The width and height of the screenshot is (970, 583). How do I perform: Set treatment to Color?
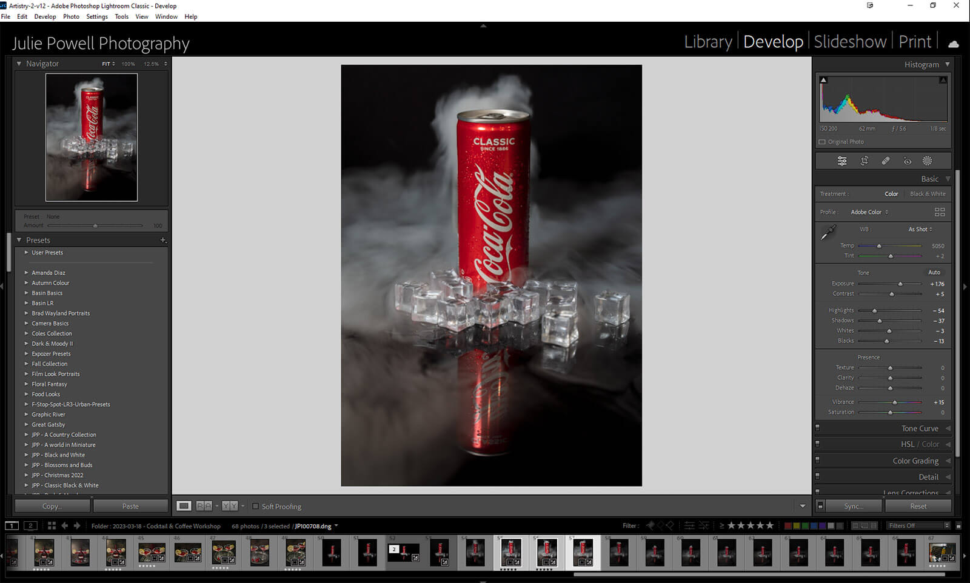[x=891, y=194]
